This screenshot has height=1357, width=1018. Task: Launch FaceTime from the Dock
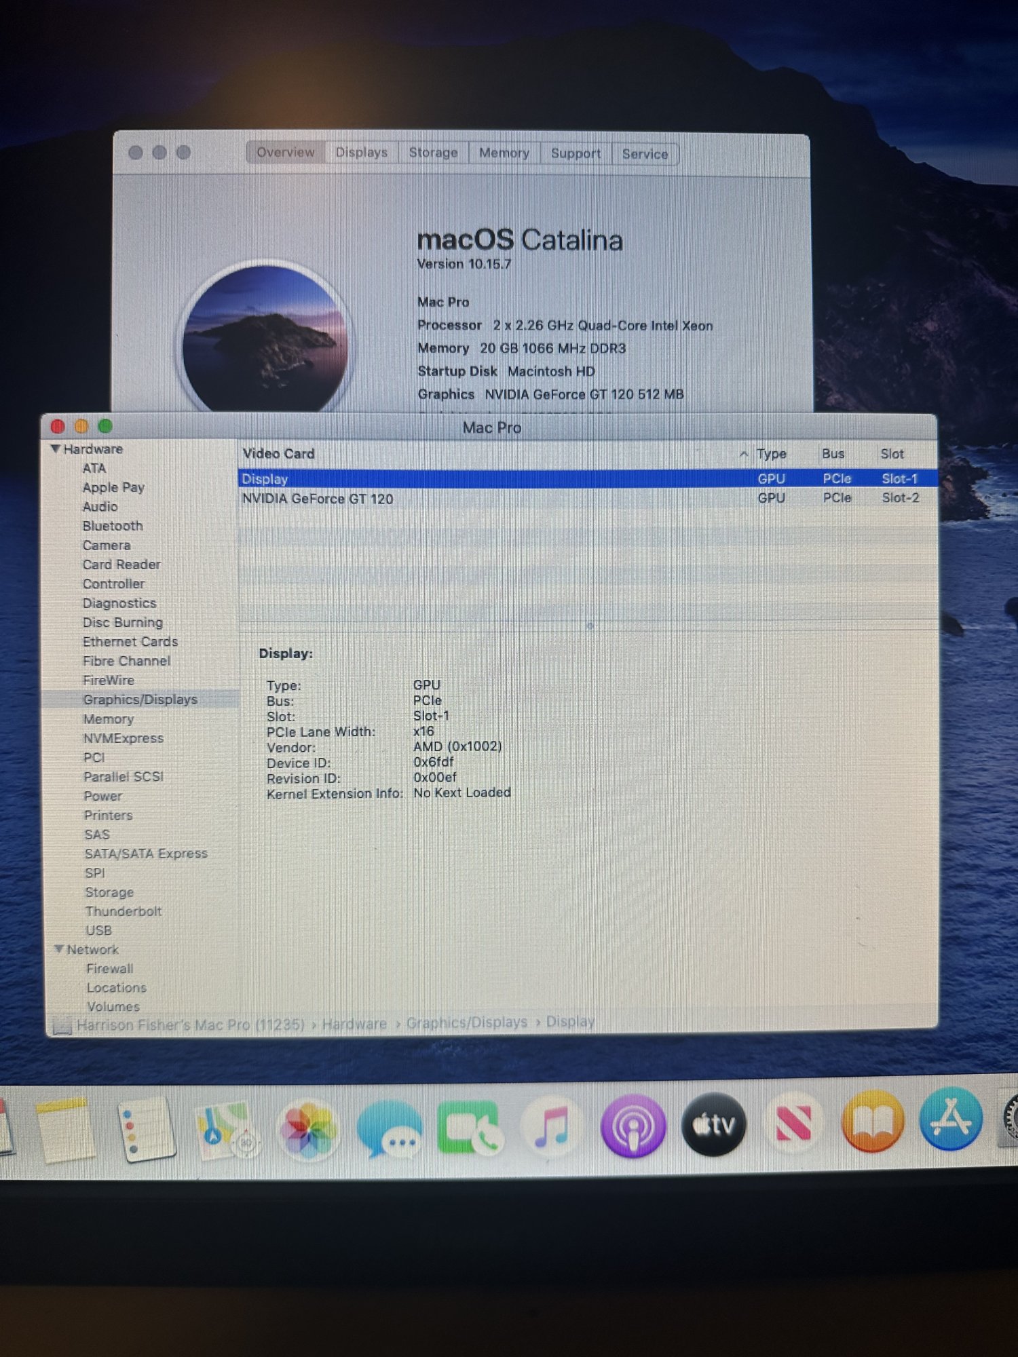pos(470,1128)
